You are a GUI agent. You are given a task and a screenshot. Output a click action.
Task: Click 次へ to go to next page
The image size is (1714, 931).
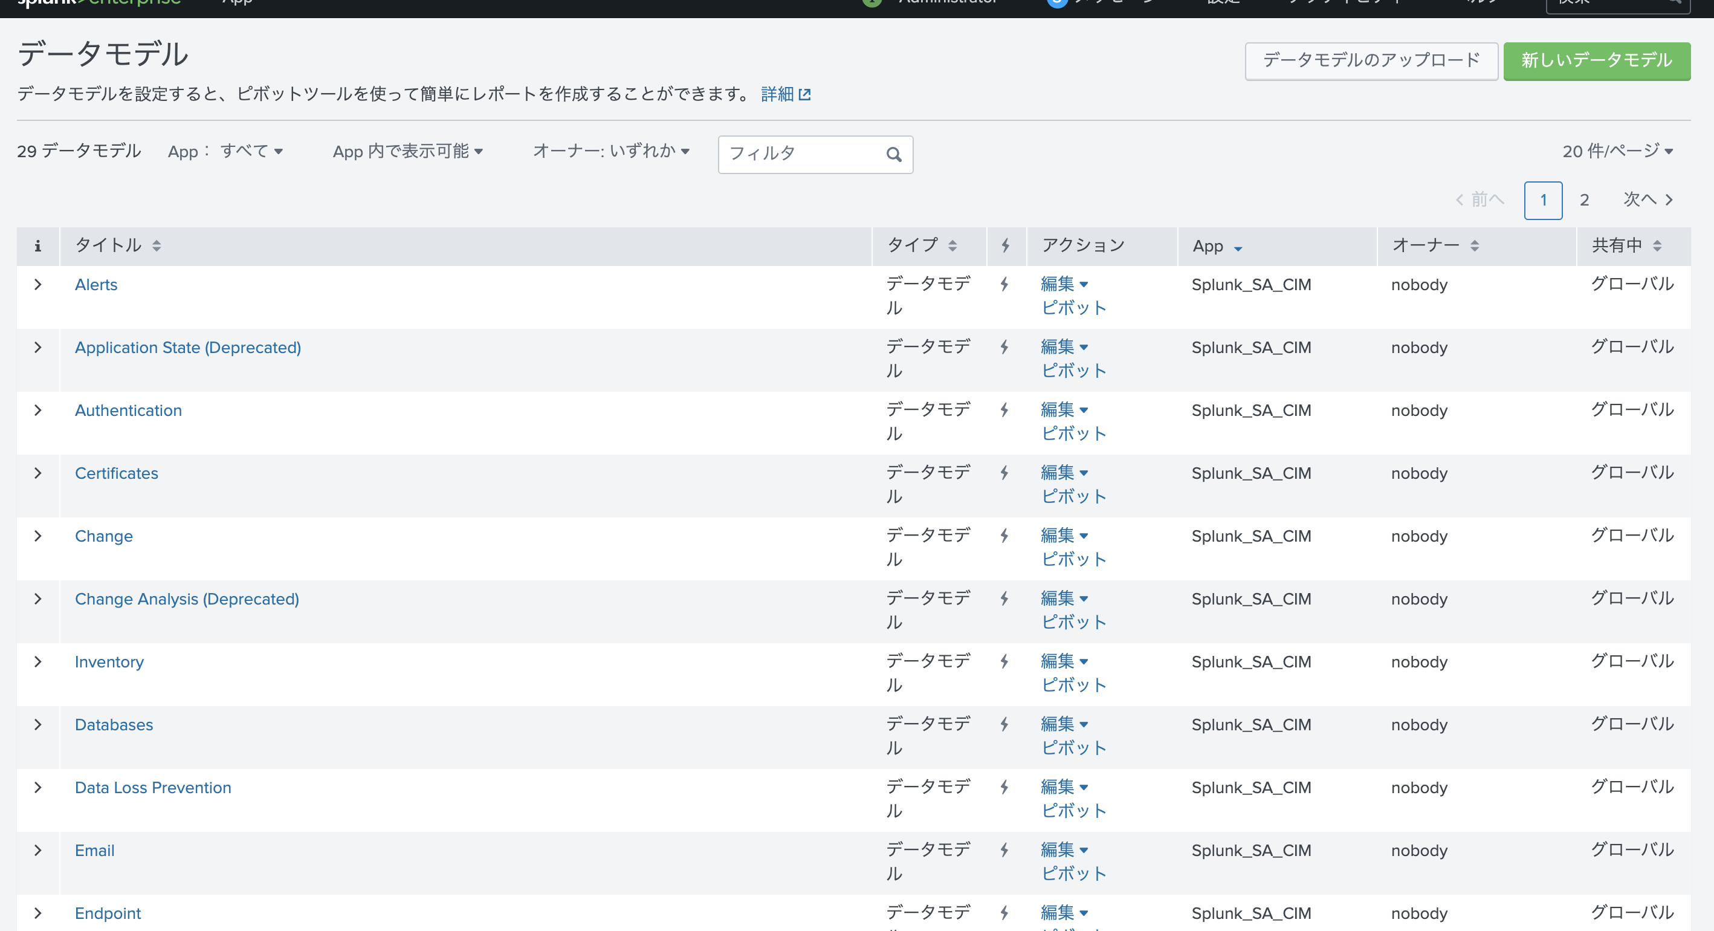[x=1648, y=199]
